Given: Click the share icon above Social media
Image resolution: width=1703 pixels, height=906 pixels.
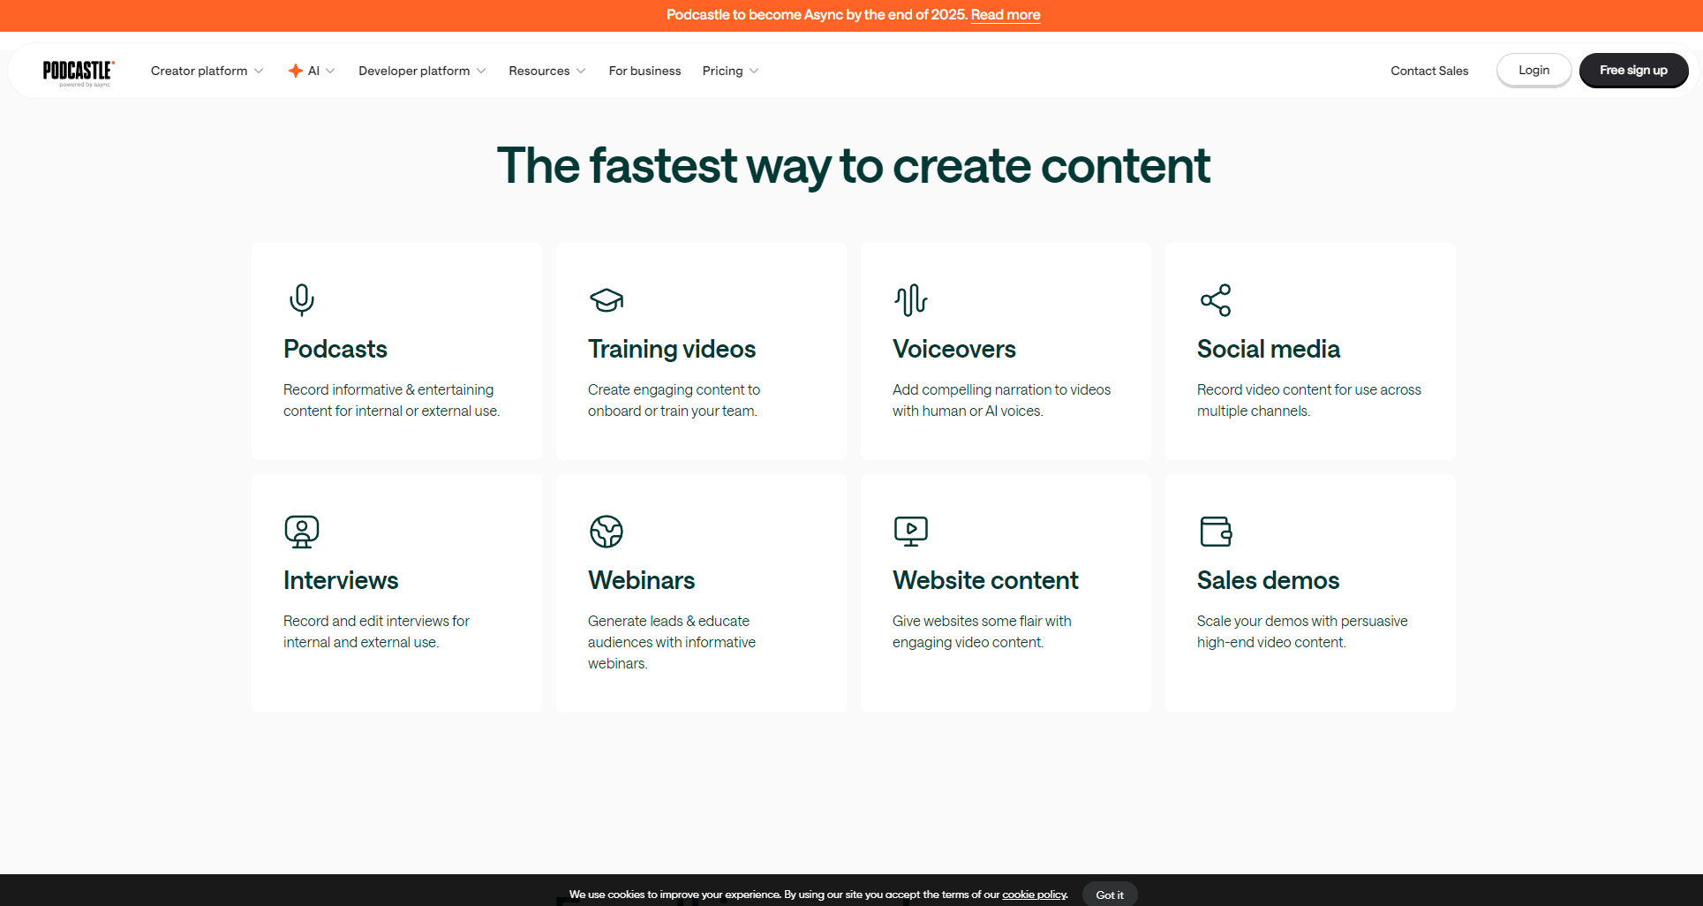Looking at the screenshot, I should tap(1216, 300).
